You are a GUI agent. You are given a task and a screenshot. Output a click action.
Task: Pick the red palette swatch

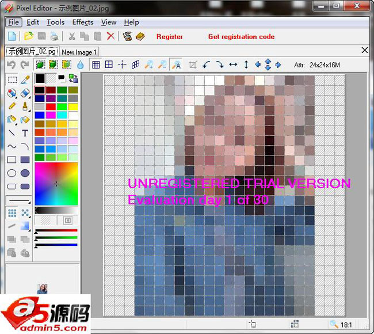pyautogui.click(x=51, y=107)
